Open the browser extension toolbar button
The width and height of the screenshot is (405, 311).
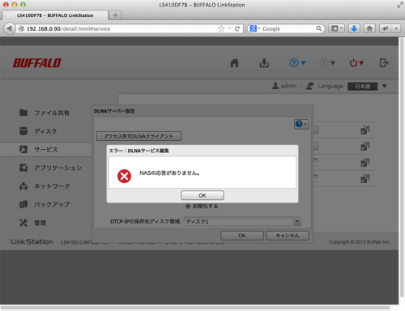pos(386,28)
